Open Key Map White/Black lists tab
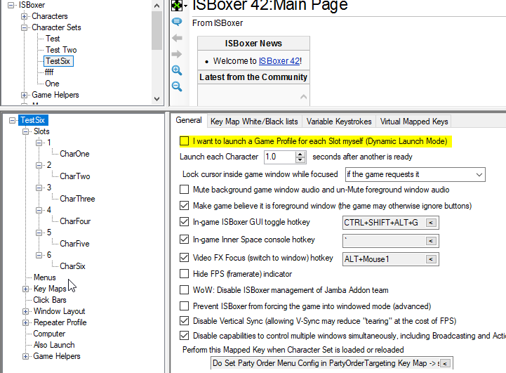 coord(254,122)
